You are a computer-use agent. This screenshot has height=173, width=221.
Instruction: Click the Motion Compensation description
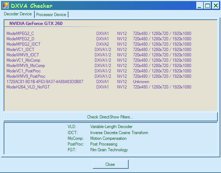[109, 138]
